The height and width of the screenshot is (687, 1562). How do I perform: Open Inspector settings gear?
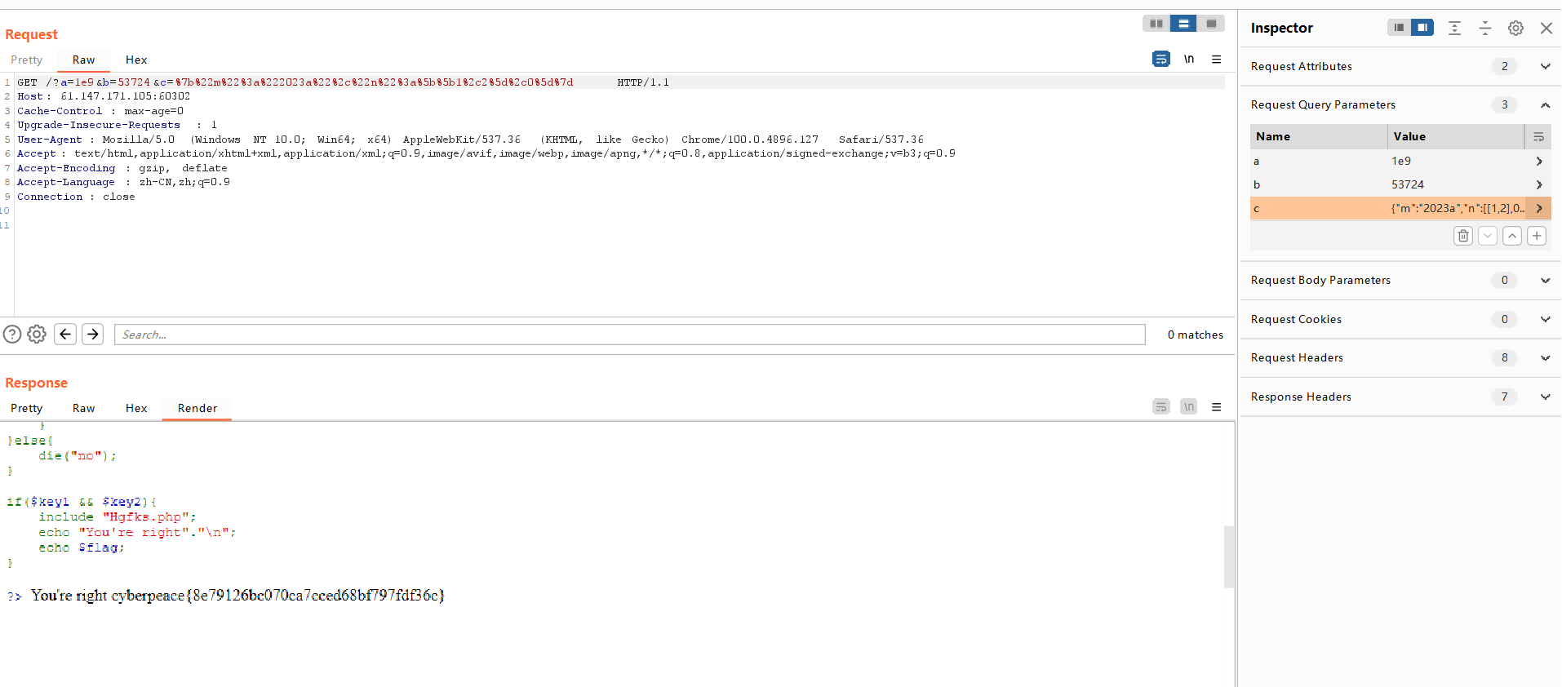tap(1515, 28)
